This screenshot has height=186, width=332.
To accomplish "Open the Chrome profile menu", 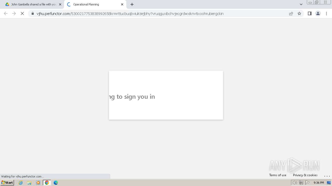I will pos(318,13).
